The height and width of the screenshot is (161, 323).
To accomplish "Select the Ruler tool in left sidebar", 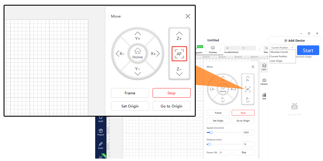I will (101, 146).
